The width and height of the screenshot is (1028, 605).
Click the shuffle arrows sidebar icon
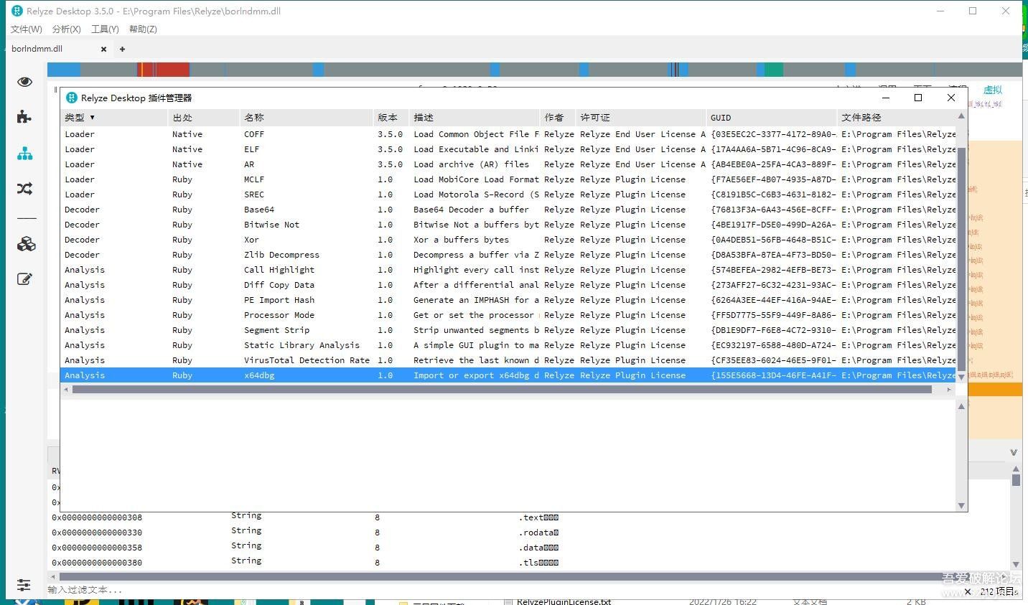(25, 189)
